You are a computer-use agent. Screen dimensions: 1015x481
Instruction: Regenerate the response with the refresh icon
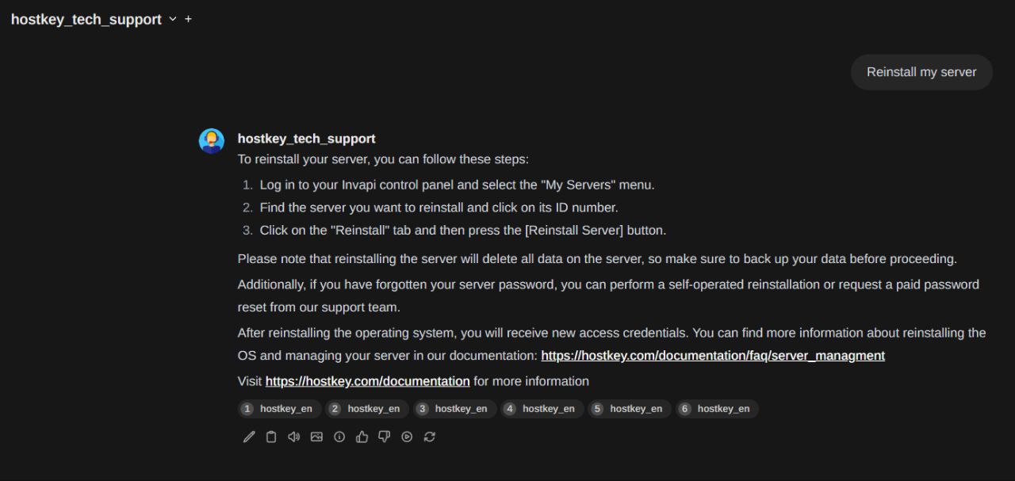click(x=430, y=437)
